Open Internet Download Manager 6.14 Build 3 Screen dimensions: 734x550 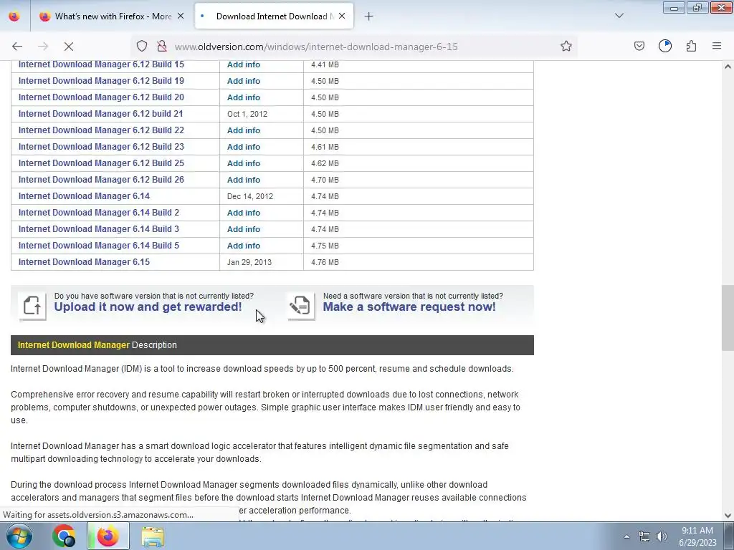(x=99, y=229)
